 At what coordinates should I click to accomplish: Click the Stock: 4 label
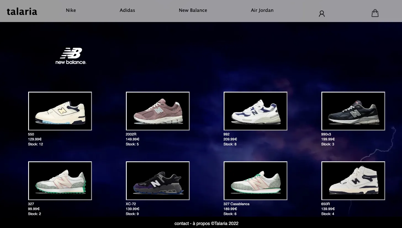(x=328, y=214)
